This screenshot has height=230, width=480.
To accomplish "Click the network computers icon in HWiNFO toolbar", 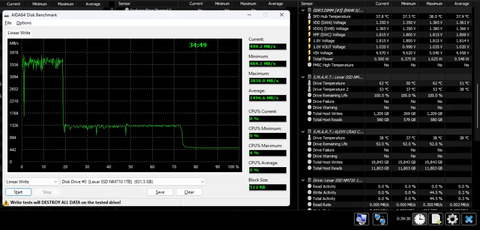I will click(380, 219).
